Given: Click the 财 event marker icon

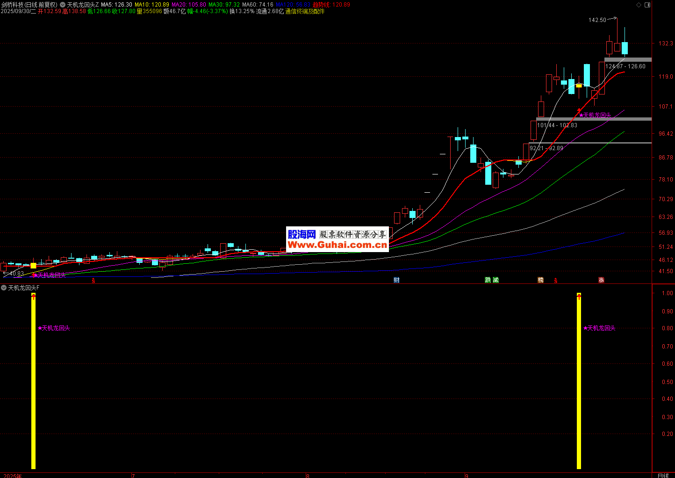Looking at the screenshot, I should (396, 280).
